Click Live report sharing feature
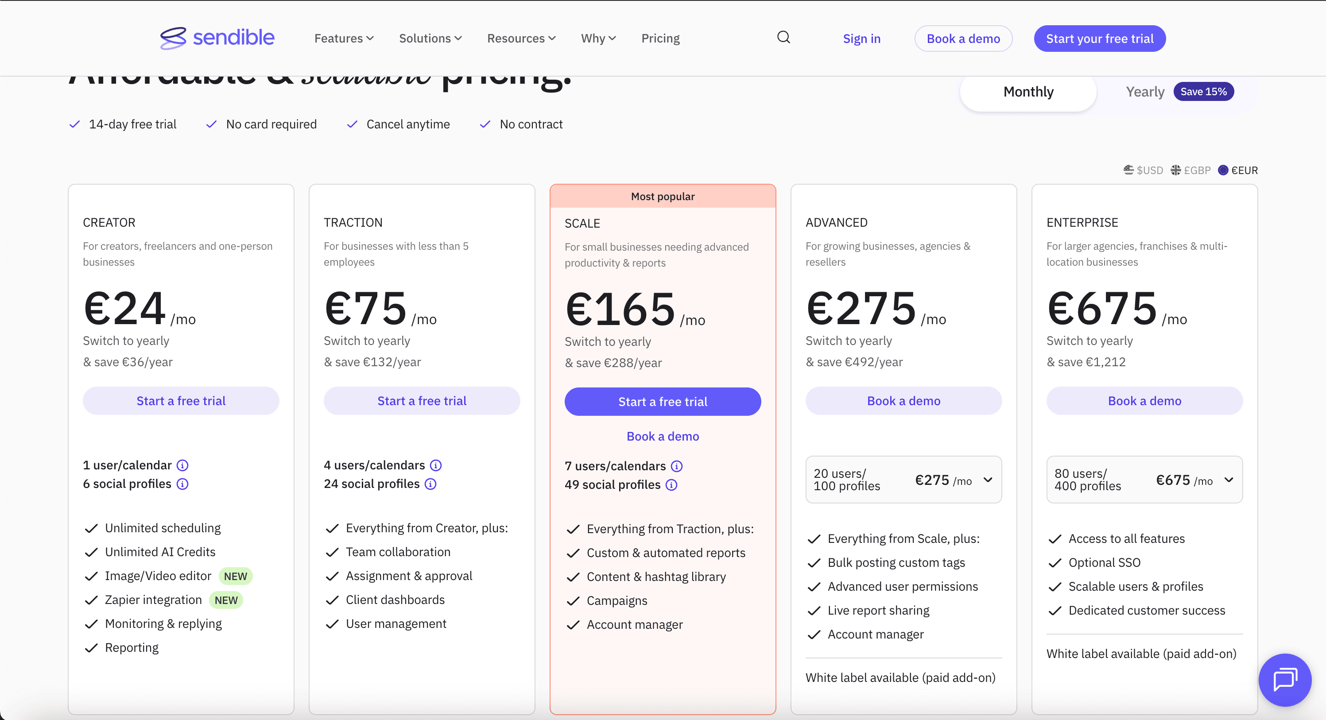The image size is (1326, 720). coord(878,610)
